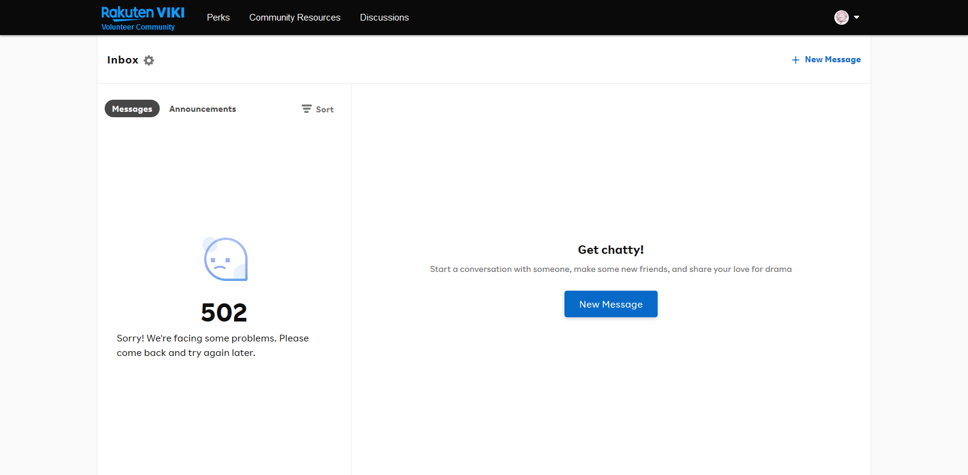Click the Sort filter lines icon

point(307,109)
